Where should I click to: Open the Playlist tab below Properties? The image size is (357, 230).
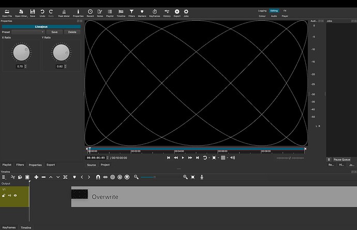click(x=7, y=165)
